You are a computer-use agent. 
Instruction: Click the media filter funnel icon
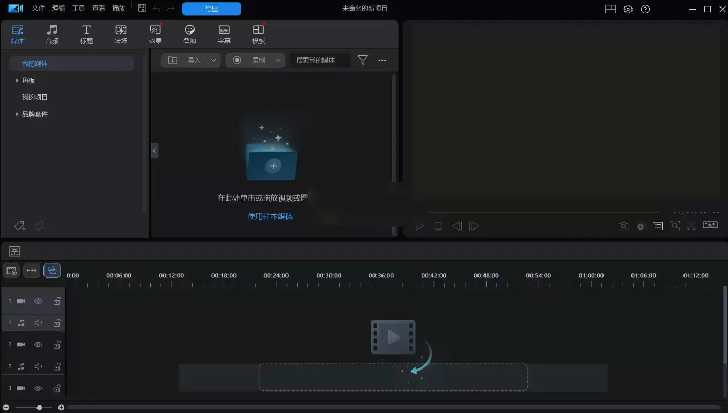pyautogui.click(x=363, y=60)
